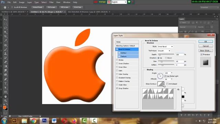This screenshot has height=124, width=220.
Task: Select the Pen tool
Action: (5, 79)
